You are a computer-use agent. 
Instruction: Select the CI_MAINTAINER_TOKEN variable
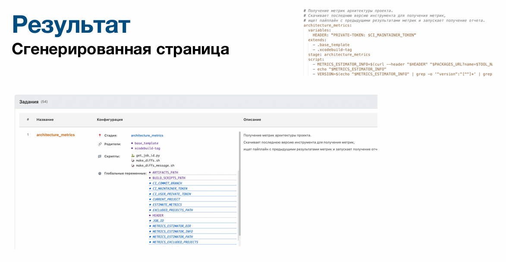point(170,188)
